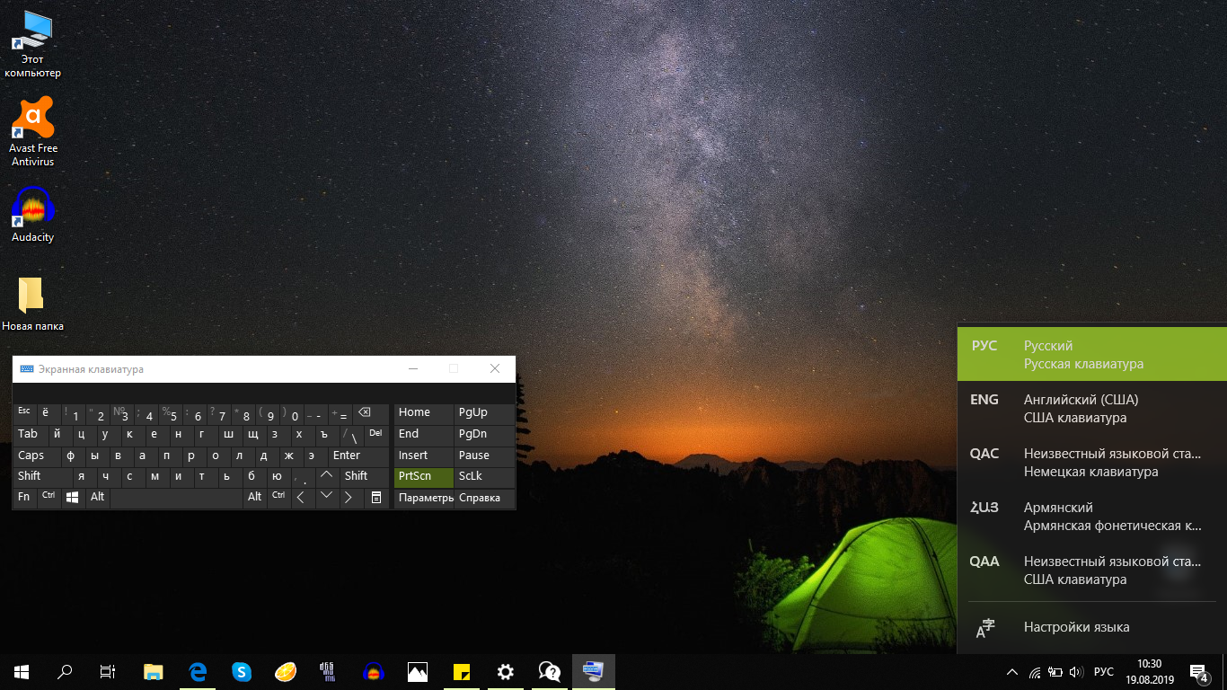Select the Новая папка folder on desktop

coord(32,304)
